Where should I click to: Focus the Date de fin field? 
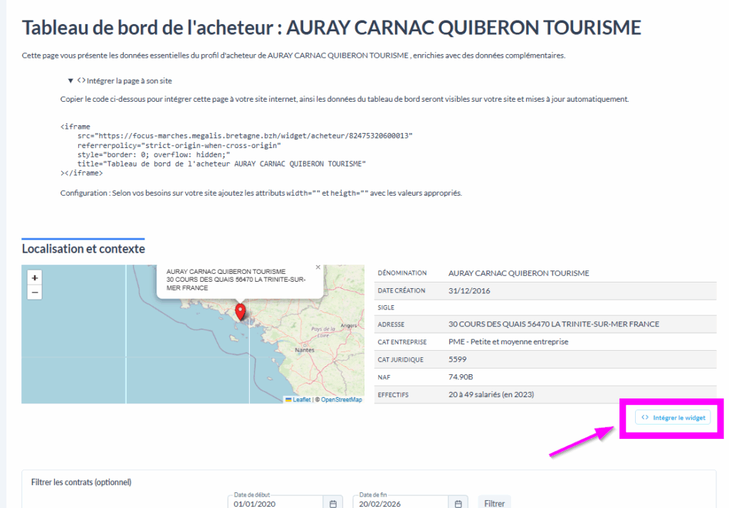point(402,503)
